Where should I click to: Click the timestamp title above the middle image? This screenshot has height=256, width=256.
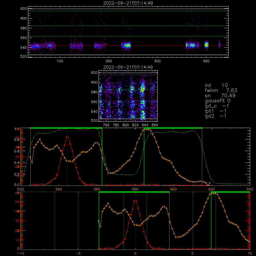pyautogui.click(x=128, y=67)
